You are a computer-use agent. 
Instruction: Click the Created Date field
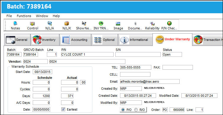tap(138, 96)
